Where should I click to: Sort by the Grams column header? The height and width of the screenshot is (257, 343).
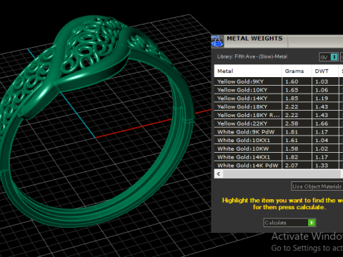pos(297,71)
